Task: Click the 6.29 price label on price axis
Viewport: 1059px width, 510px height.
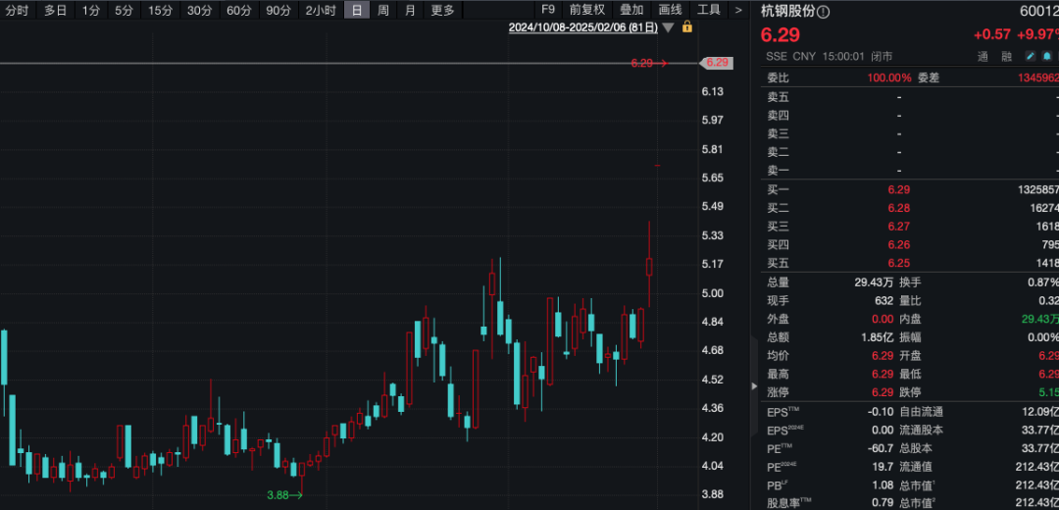Action: 717,63
